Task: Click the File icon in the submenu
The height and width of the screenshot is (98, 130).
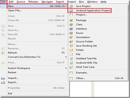Action: coord(71,54)
